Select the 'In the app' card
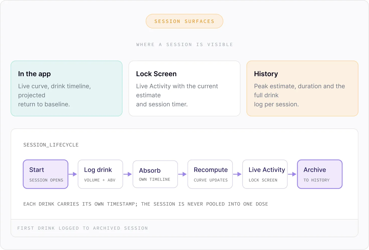 (x=67, y=88)
